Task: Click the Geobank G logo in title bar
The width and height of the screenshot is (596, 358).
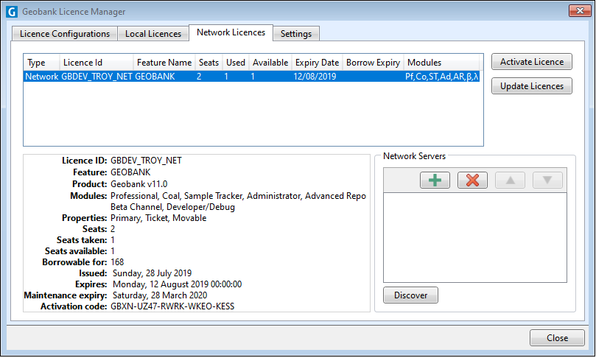Action: (x=12, y=12)
